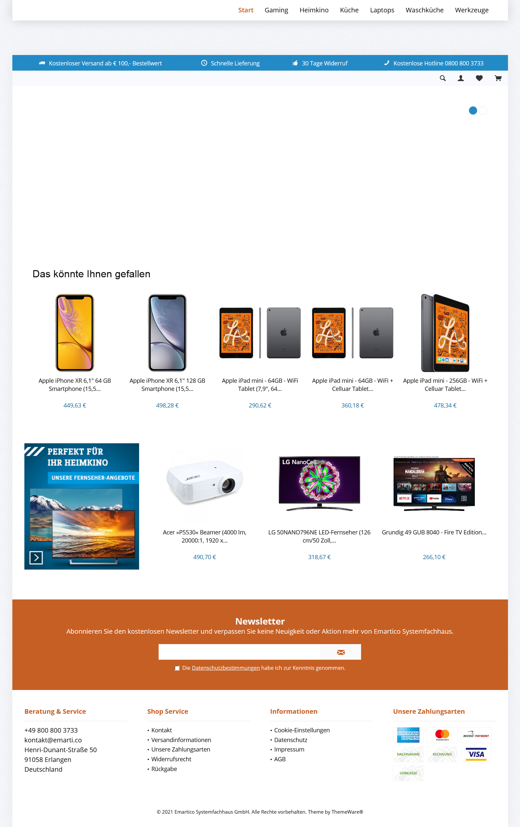Click the user account icon
The width and height of the screenshot is (520, 827).
pyautogui.click(x=461, y=78)
